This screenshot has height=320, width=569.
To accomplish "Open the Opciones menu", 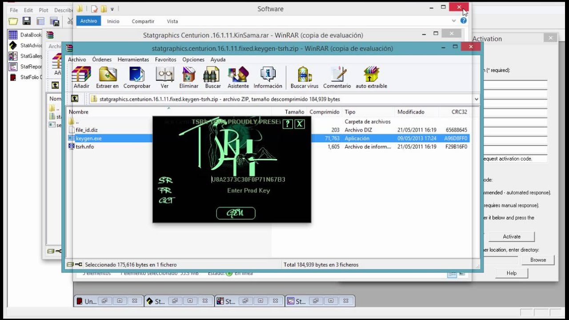I will pos(193,60).
